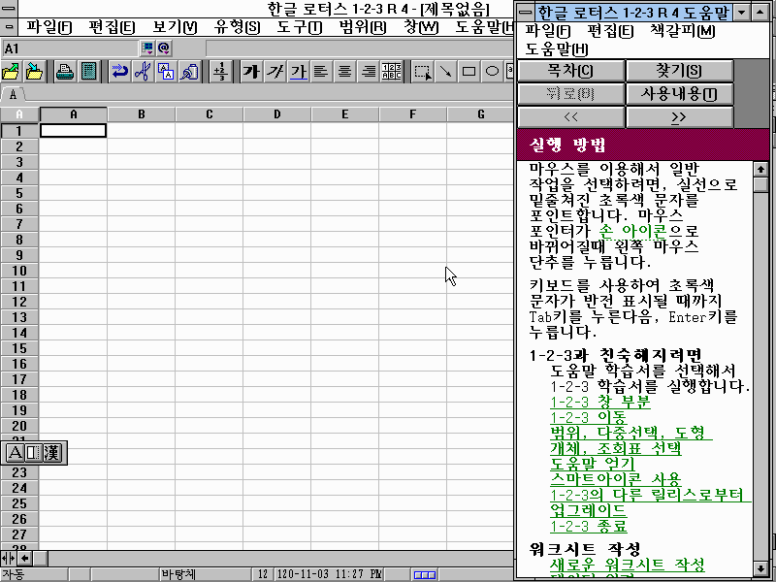The width and height of the screenshot is (776, 582).
Task: Click the Help pane scroll up arrow
Action: [760, 169]
